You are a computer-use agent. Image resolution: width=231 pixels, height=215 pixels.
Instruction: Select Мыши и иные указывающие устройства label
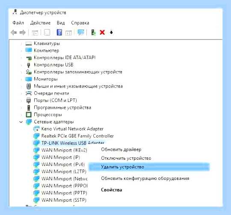tap(78, 86)
